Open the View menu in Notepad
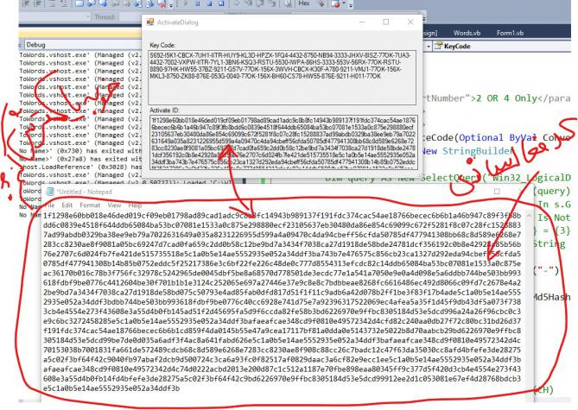Image resolution: width=578 pixels, height=410 pixels. coord(114,205)
